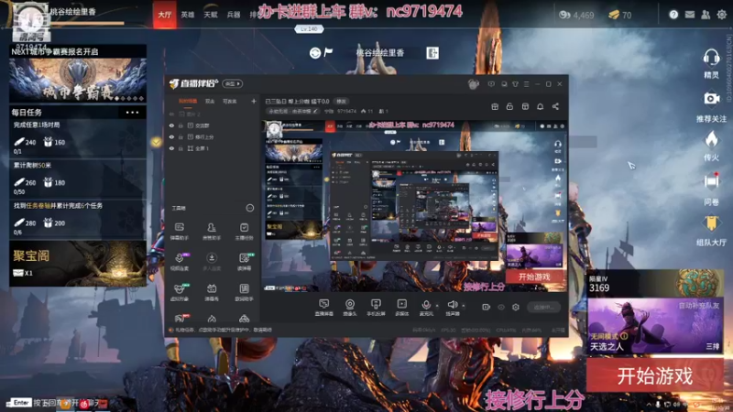Click the player avatar in top-left

point(30,21)
